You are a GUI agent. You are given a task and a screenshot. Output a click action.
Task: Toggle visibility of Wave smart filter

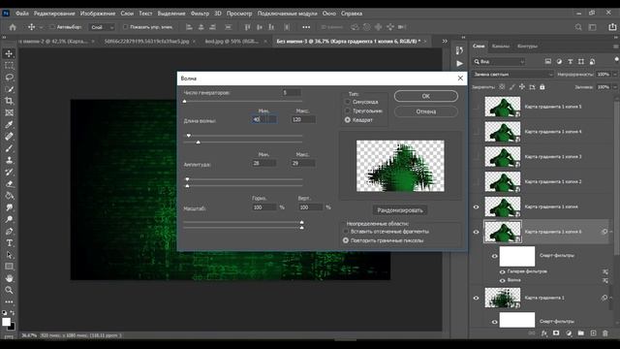point(503,280)
